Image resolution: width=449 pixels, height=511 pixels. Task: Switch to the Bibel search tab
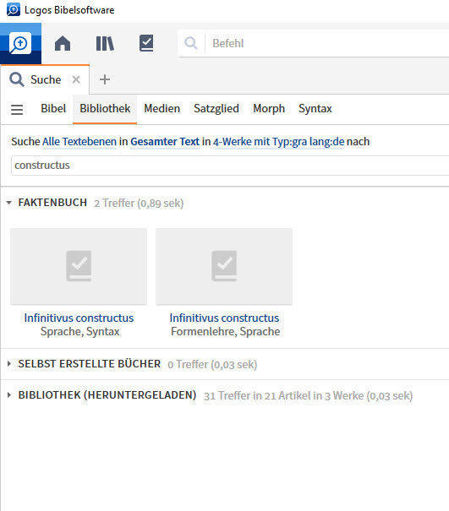pos(53,108)
